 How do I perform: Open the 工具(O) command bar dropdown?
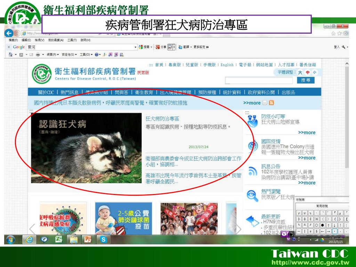[x=86, y=55]
